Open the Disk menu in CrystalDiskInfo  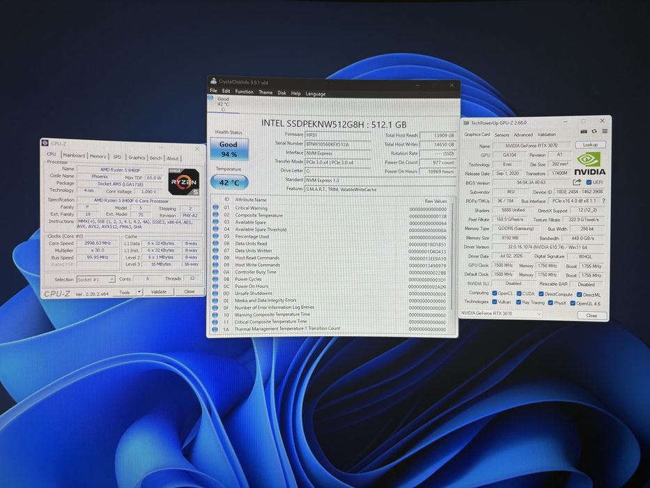(x=282, y=93)
